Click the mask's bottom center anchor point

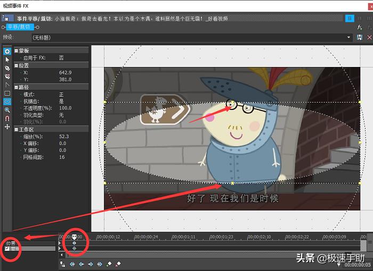[232, 183]
